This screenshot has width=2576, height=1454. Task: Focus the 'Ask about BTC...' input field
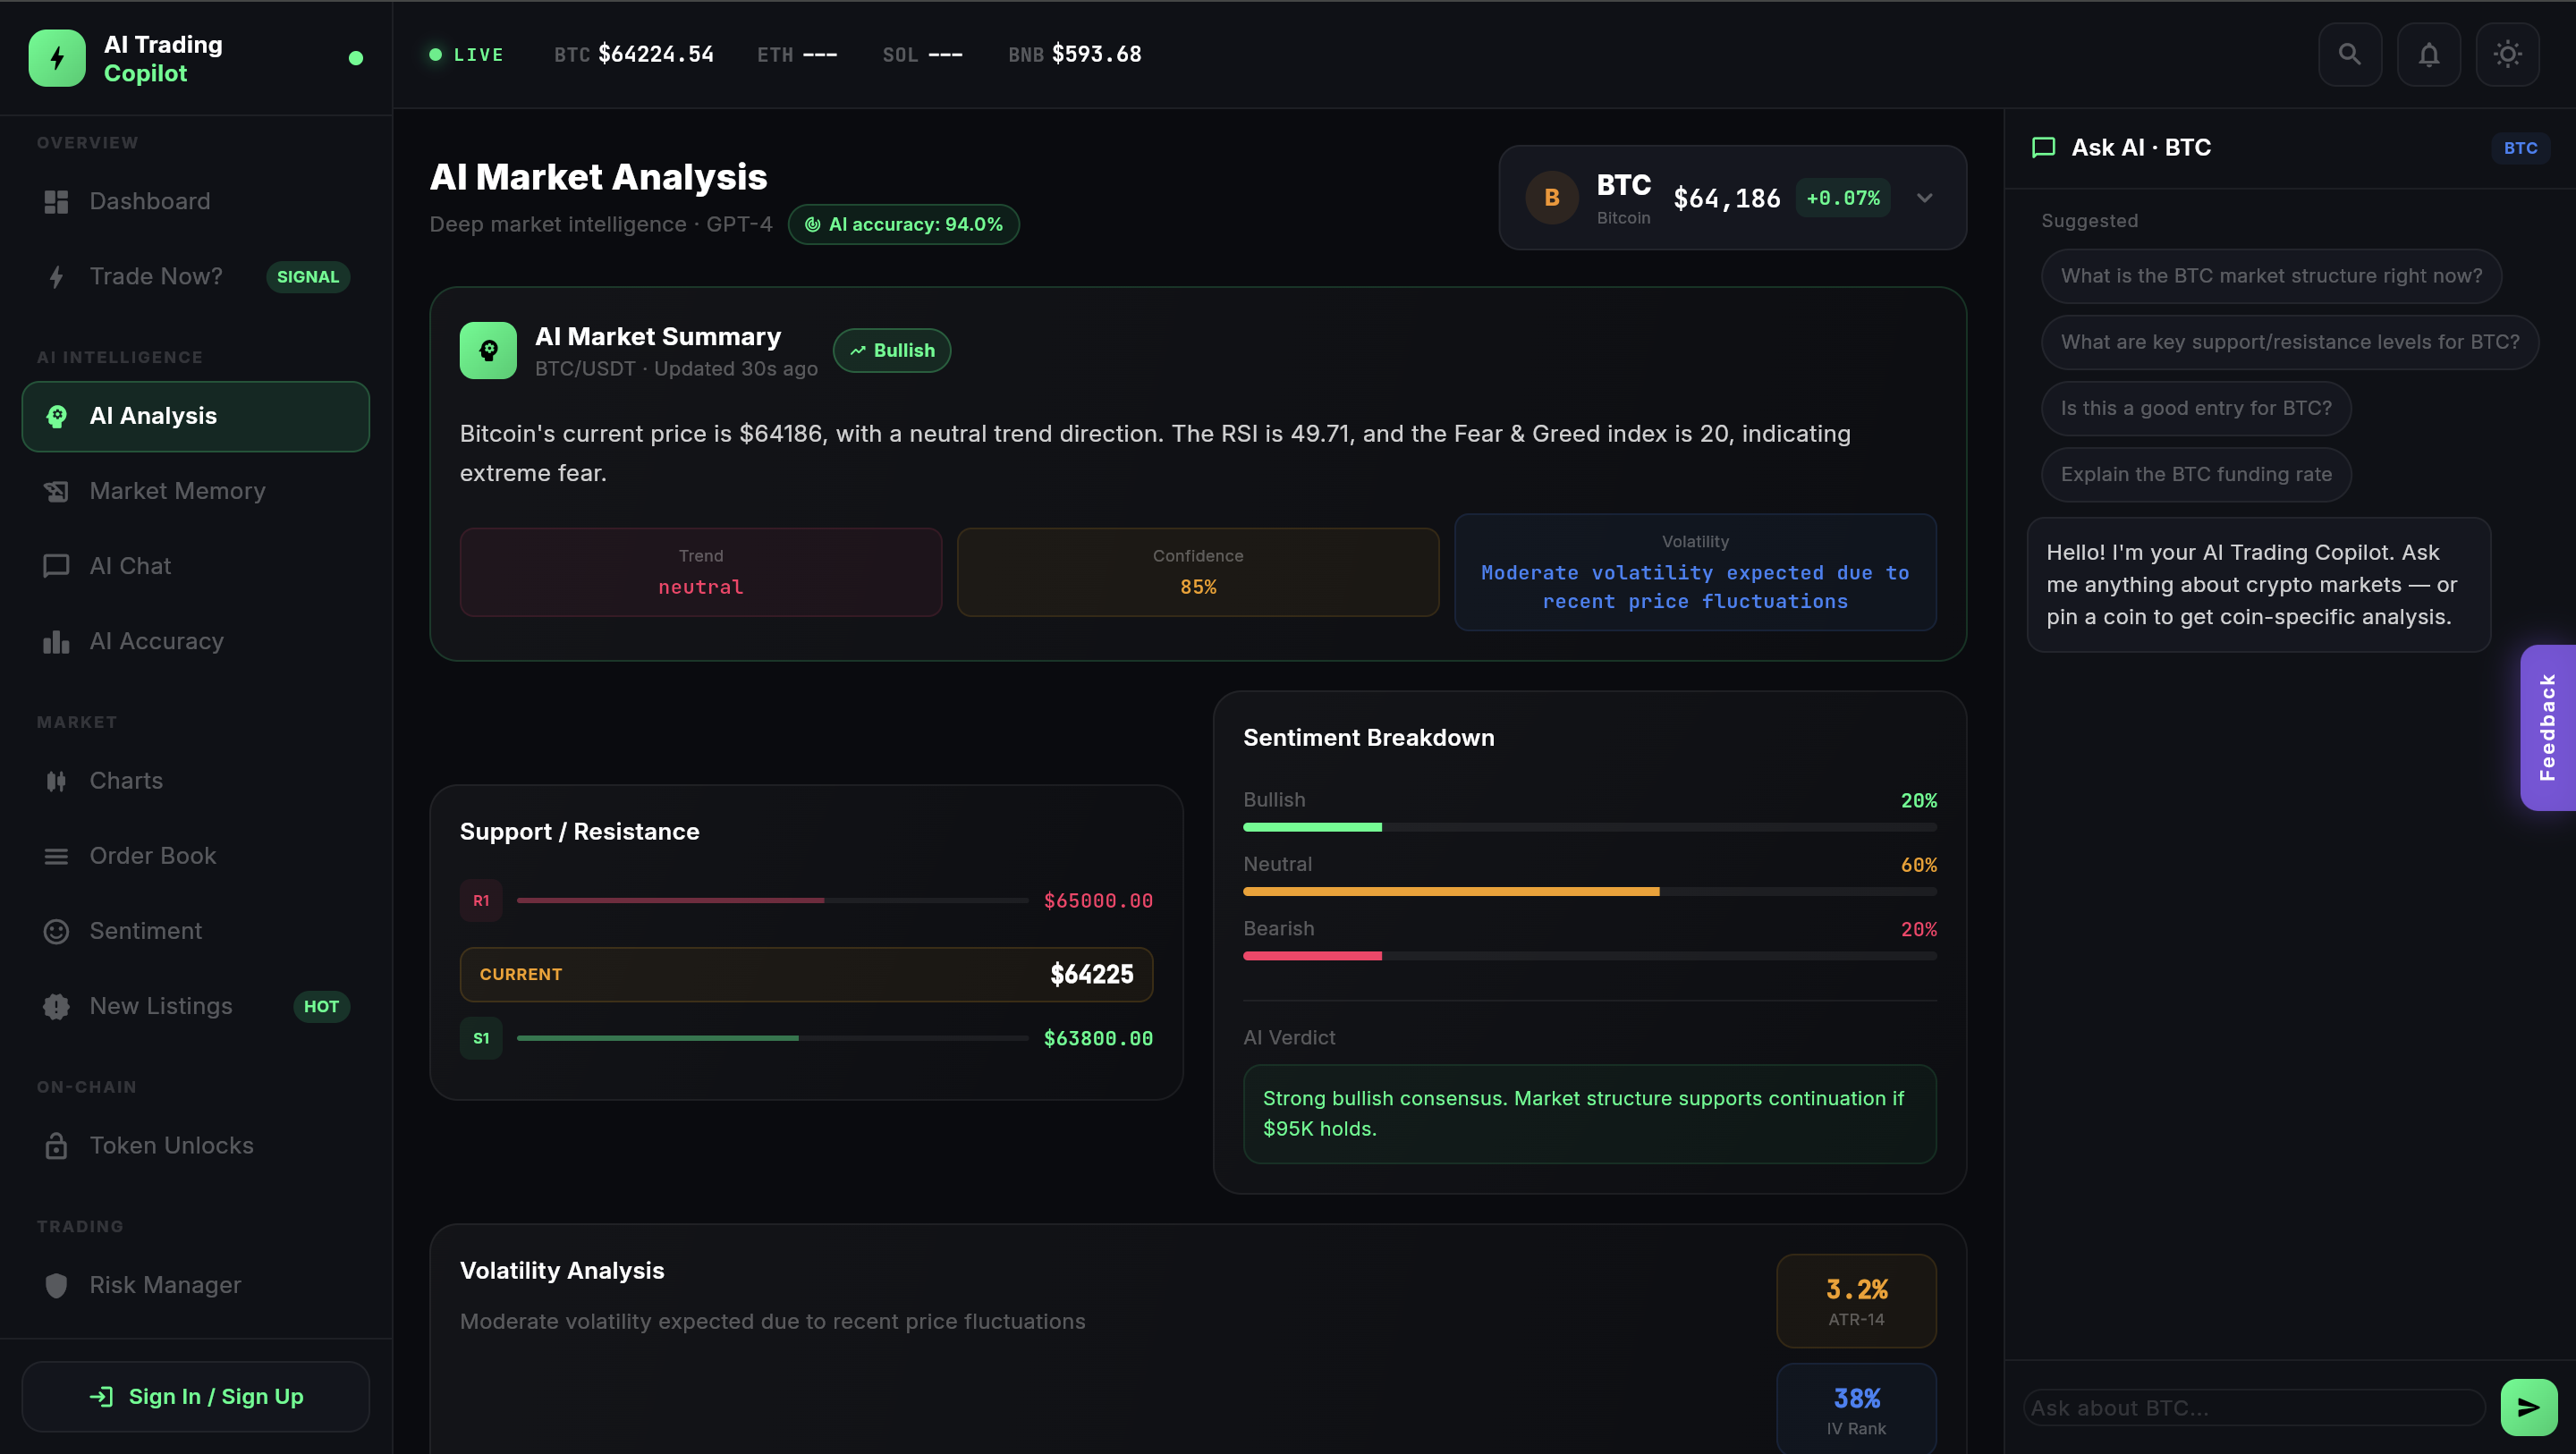coord(2254,1407)
